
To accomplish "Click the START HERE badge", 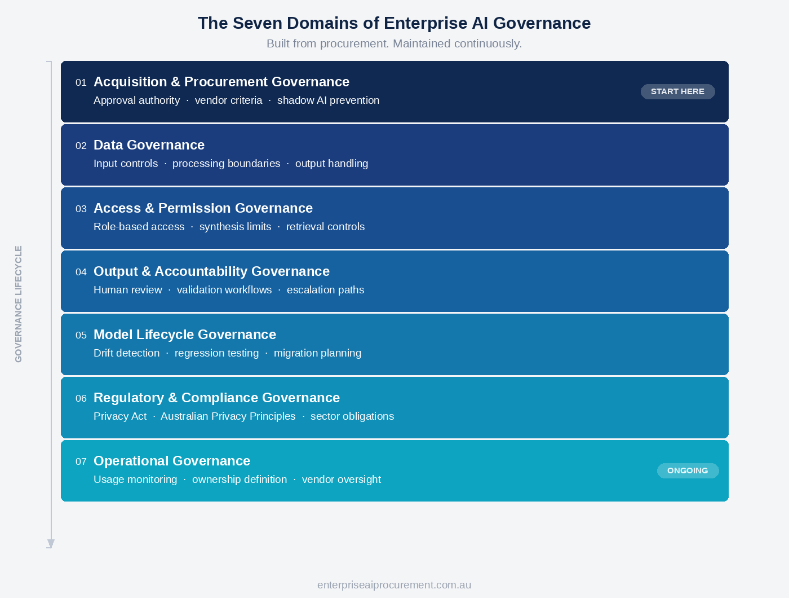I will coord(677,91).
